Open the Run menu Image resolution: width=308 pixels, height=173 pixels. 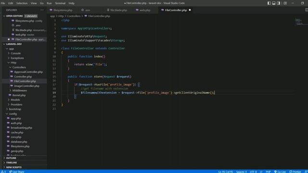point(49,3)
